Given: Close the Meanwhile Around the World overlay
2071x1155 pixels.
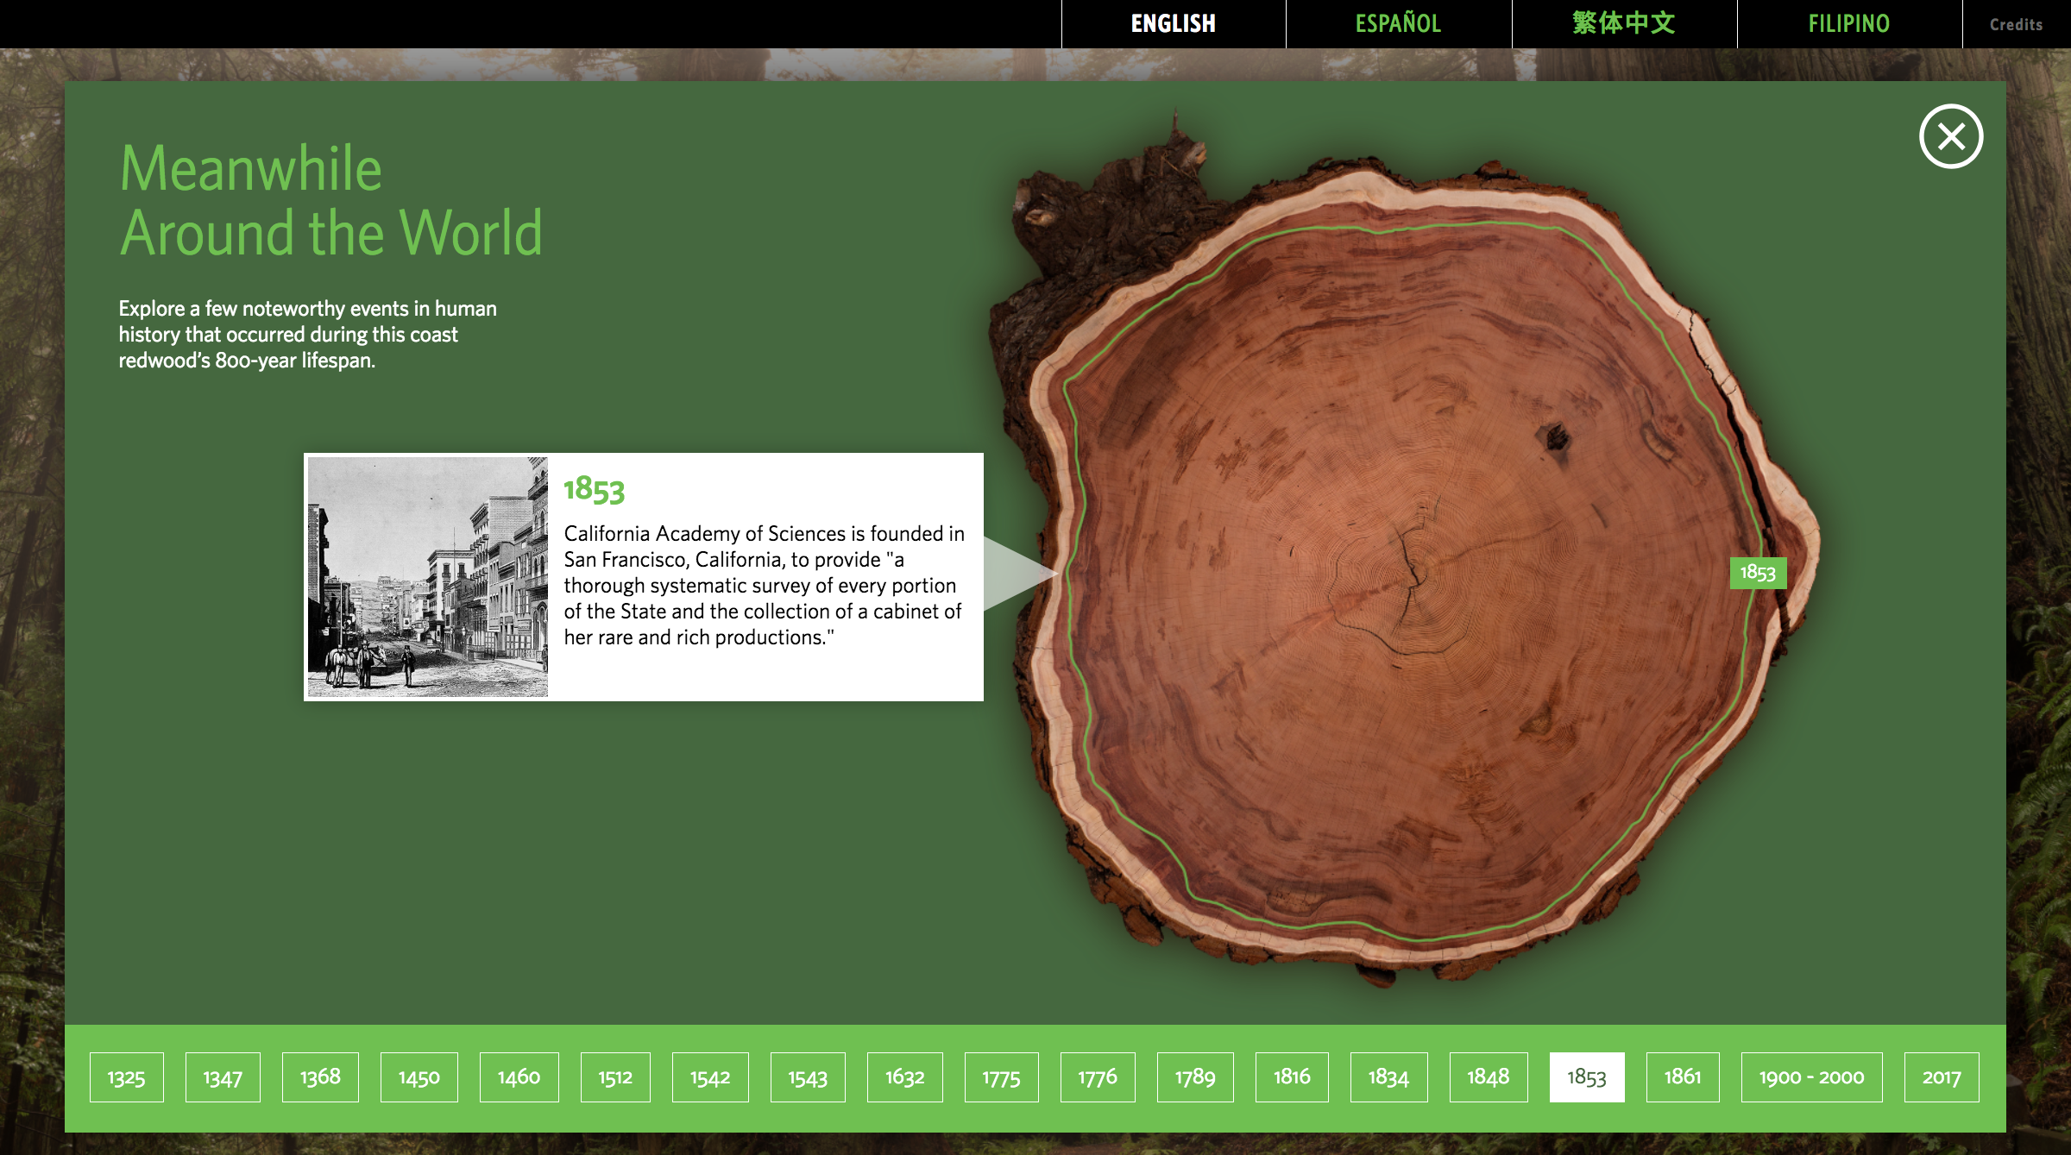Looking at the screenshot, I should coord(1950,136).
